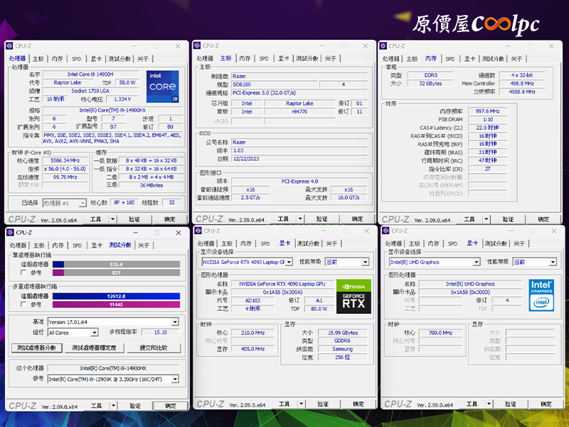Screen dimensions: 569x427
Task: Click 工具 button in the Intel UHD window
Action: [x=472, y=404]
